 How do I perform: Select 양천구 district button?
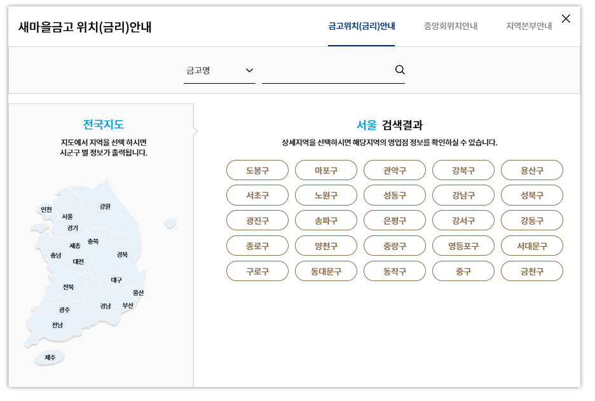[x=326, y=246]
